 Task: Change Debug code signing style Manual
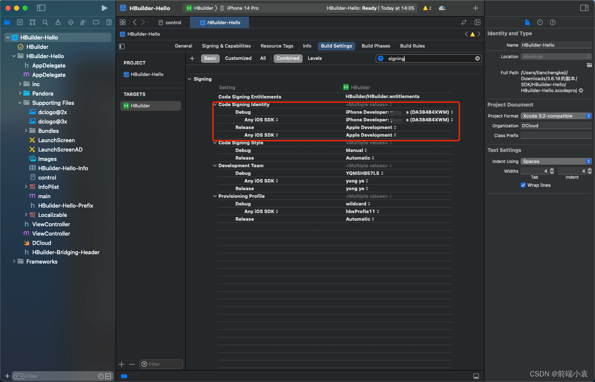357,150
